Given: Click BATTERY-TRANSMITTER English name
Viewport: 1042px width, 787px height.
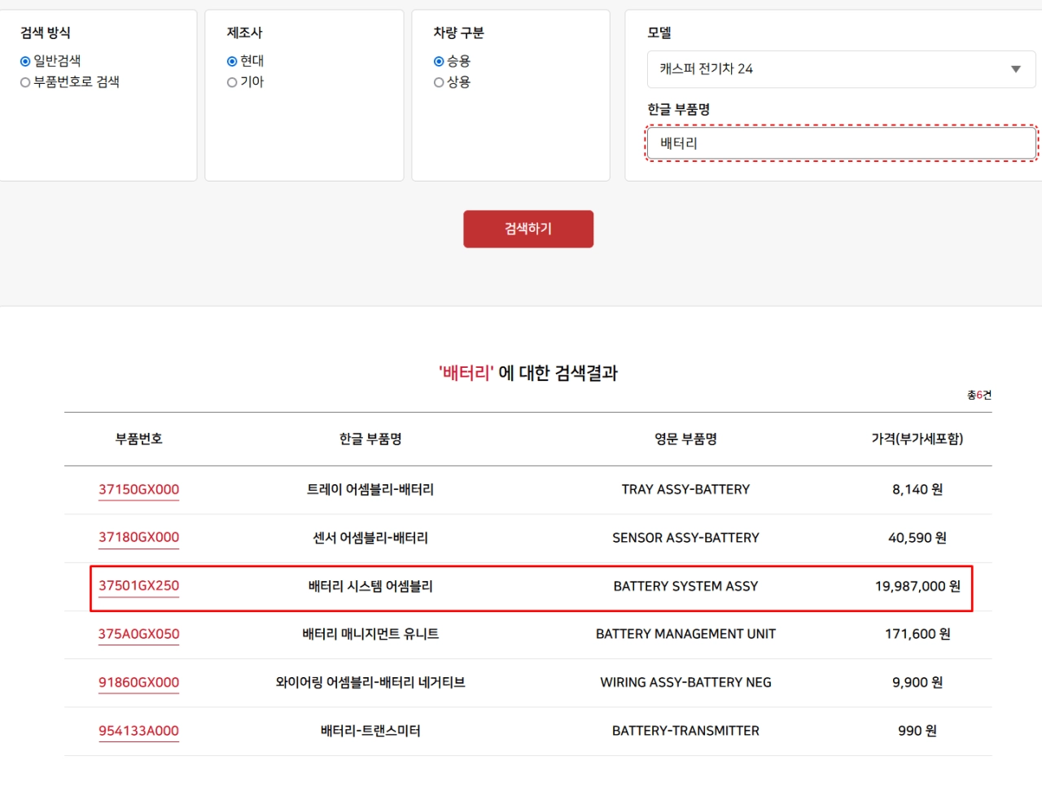Looking at the screenshot, I should [x=685, y=731].
